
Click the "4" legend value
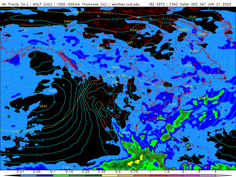[215, 172]
